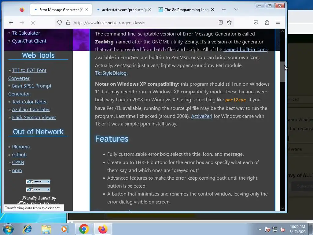Bookmark this page with the star icon
Image resolution: width=313 pixels, height=235 pixels.
229,22
